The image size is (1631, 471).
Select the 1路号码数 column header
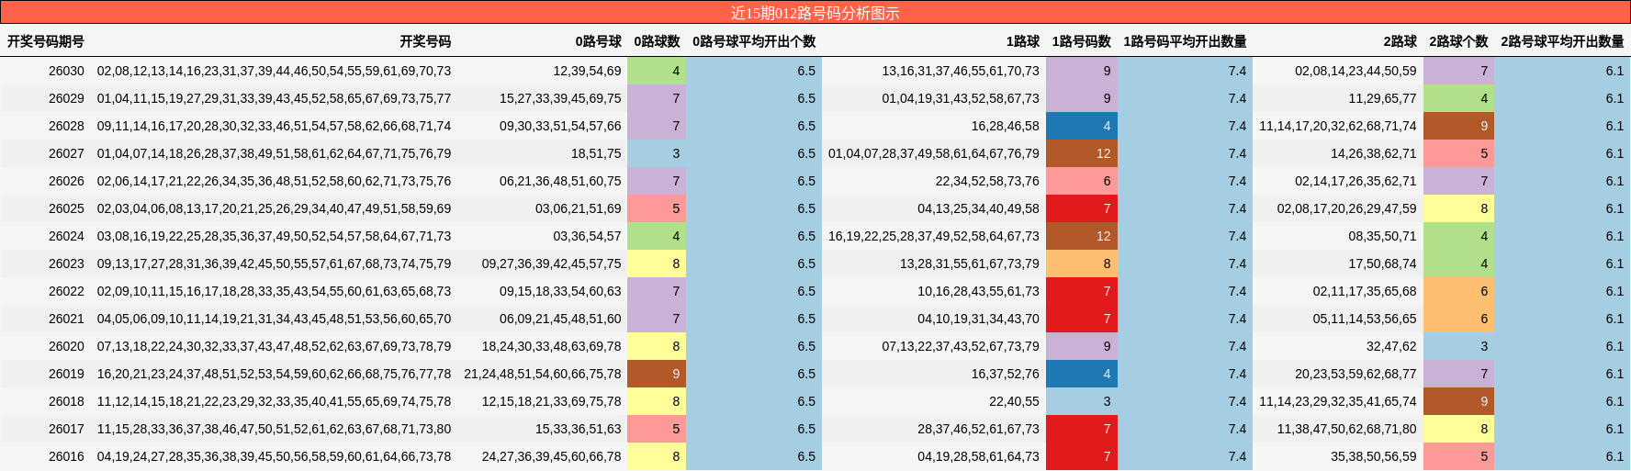coord(1082,41)
